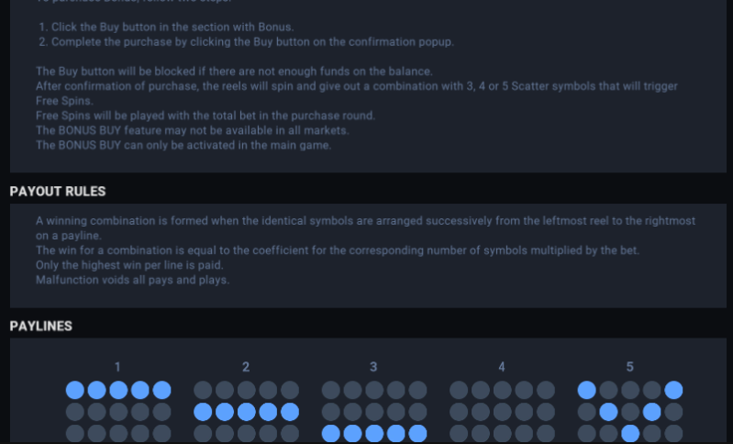Click the payline 1 diagram
Image resolution: width=733 pixels, height=444 pixels.
[118, 412]
